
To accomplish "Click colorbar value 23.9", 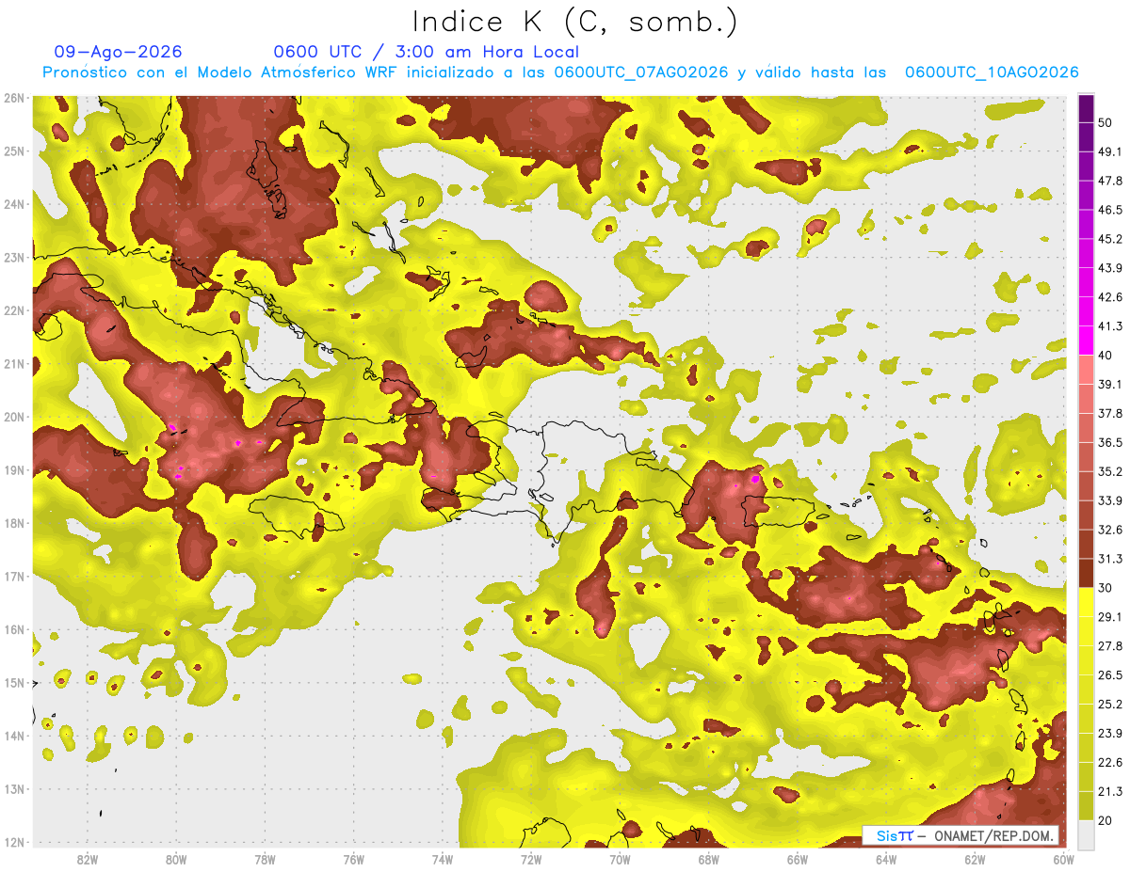I will pos(1110,733).
